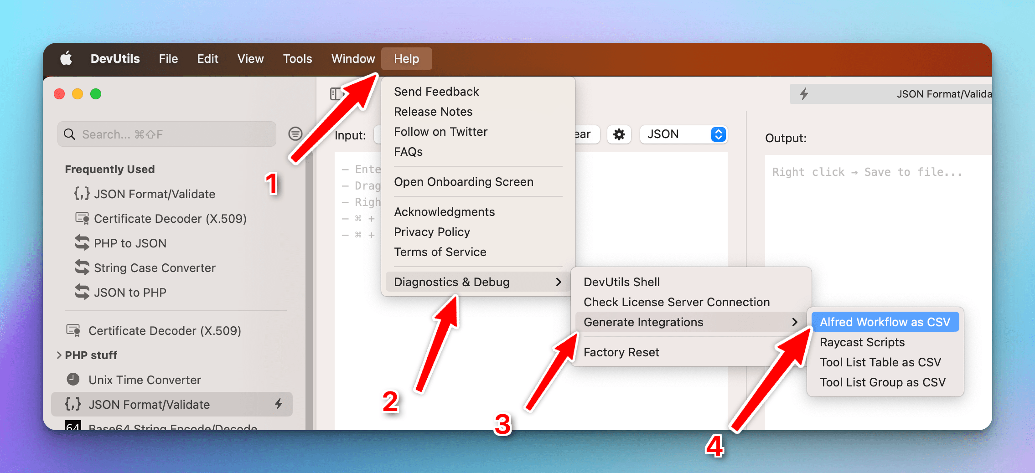Select Check License Server Connection
The image size is (1035, 473).
(677, 302)
